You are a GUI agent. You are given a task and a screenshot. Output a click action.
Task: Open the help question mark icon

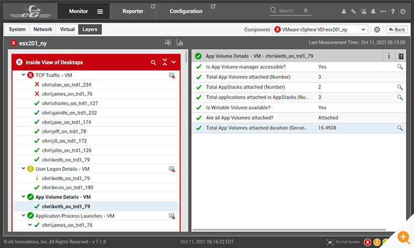point(393,12)
